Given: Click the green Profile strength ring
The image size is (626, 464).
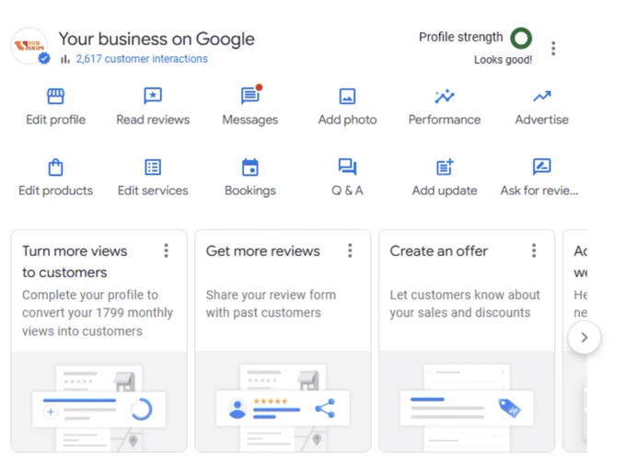Looking at the screenshot, I should coord(521,38).
